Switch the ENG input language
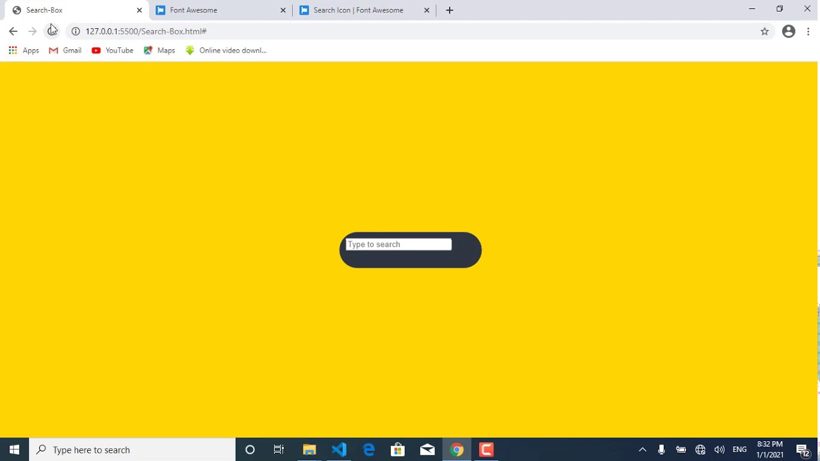820x461 pixels. click(740, 449)
